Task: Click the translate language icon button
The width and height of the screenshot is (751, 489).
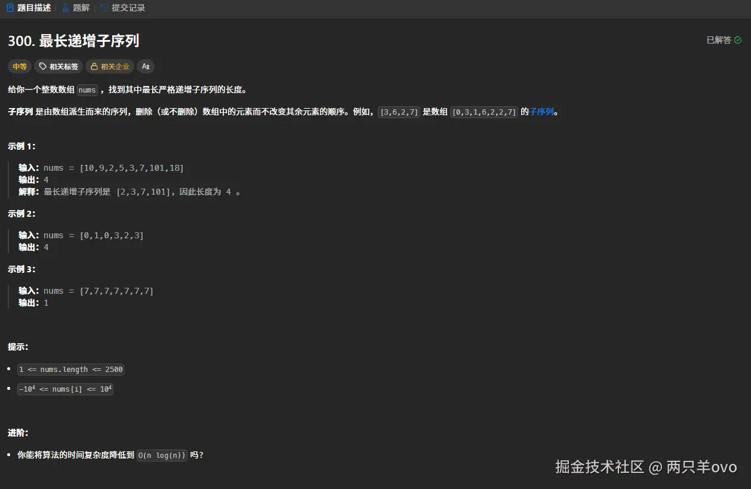Action: [x=146, y=66]
